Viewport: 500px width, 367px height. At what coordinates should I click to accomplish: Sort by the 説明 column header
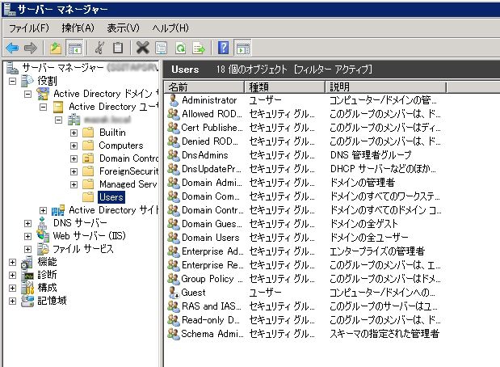point(386,86)
